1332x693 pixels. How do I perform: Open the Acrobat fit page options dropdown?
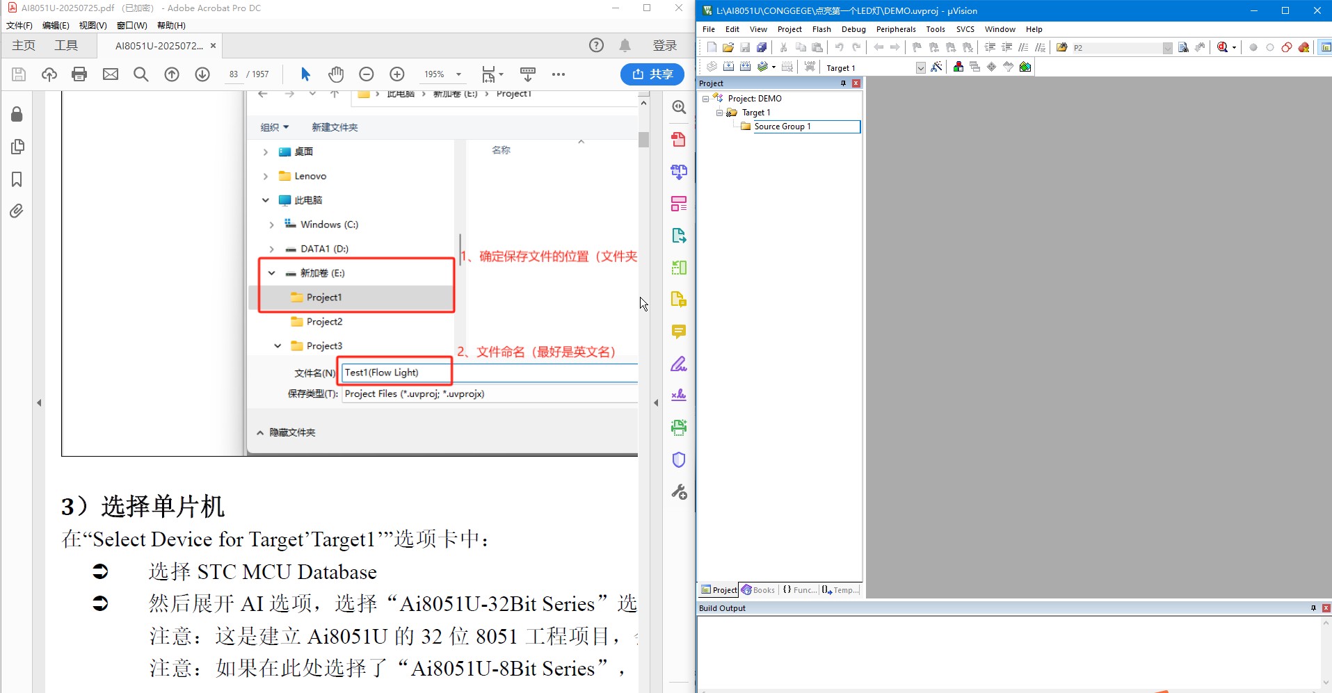pos(501,74)
